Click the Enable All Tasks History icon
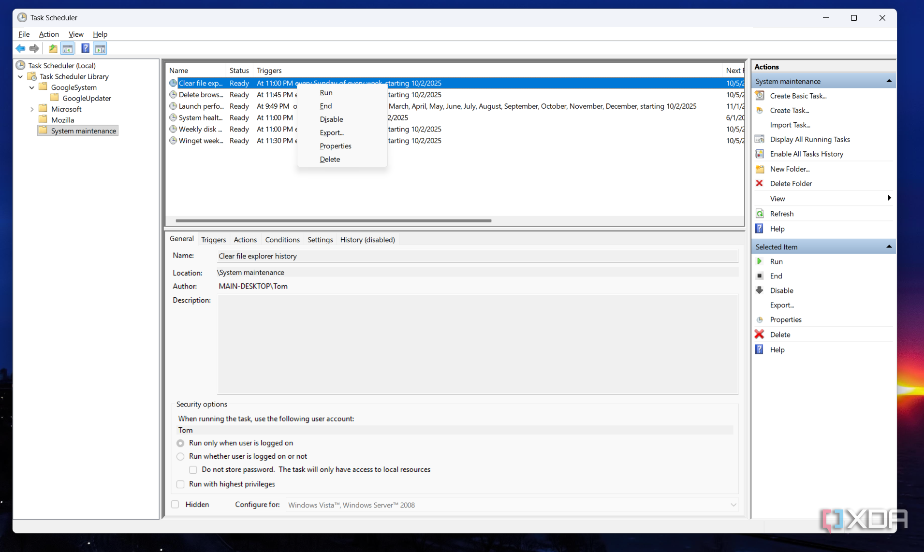 click(760, 154)
